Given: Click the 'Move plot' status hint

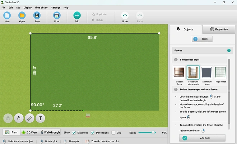Looking at the screenshot, I should pos(74,141).
